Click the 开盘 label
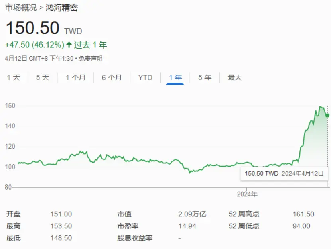The width and height of the screenshot is (331, 249). click(x=13, y=214)
